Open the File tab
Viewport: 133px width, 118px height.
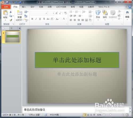[x=6, y=7]
